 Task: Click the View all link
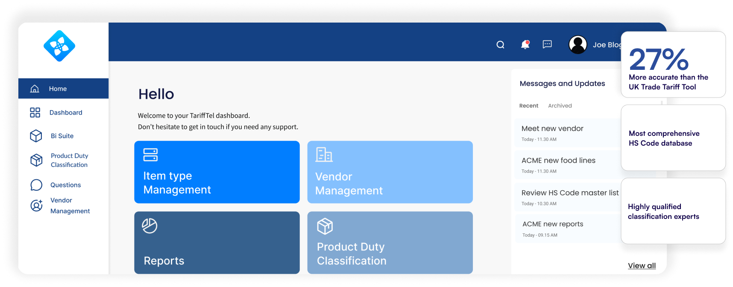[642, 266]
